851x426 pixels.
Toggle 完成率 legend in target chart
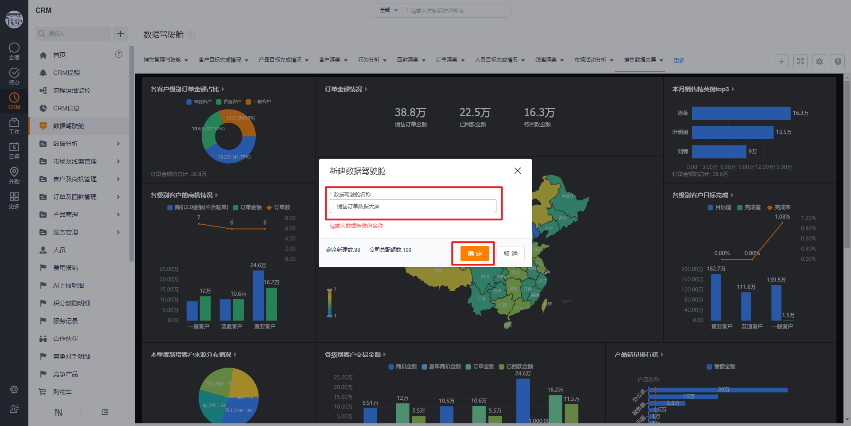[779, 207]
